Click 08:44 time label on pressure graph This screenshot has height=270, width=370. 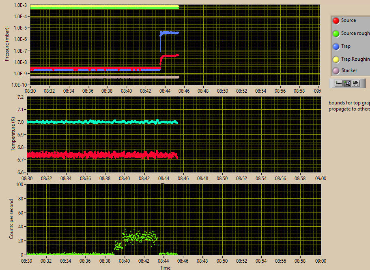point(165,91)
